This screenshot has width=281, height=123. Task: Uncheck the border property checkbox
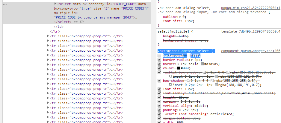159,64
